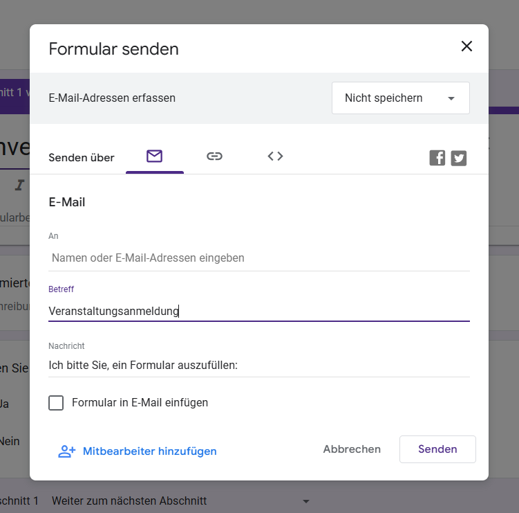Share the form via Twitter icon
This screenshot has width=519, height=513.
pos(459,158)
